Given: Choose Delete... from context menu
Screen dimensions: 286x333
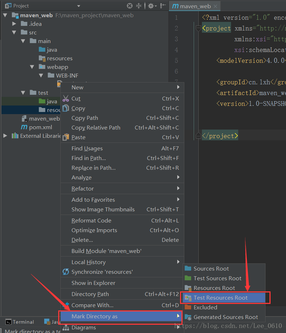Looking at the screenshot, I should [x=122, y=240].
